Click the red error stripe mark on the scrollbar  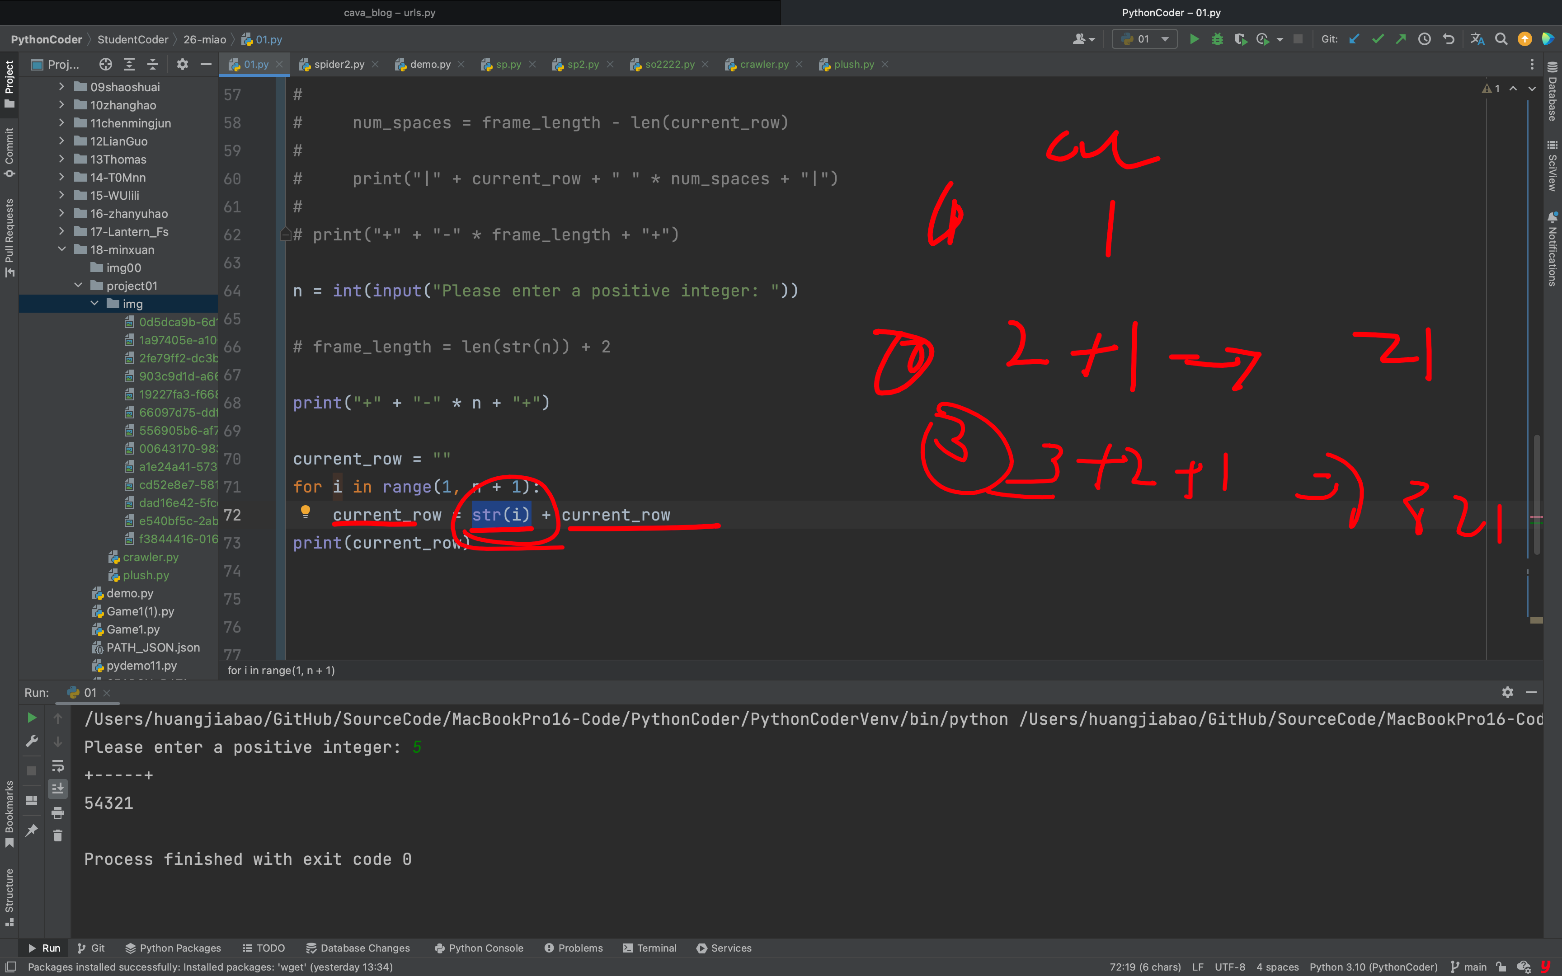[1536, 517]
